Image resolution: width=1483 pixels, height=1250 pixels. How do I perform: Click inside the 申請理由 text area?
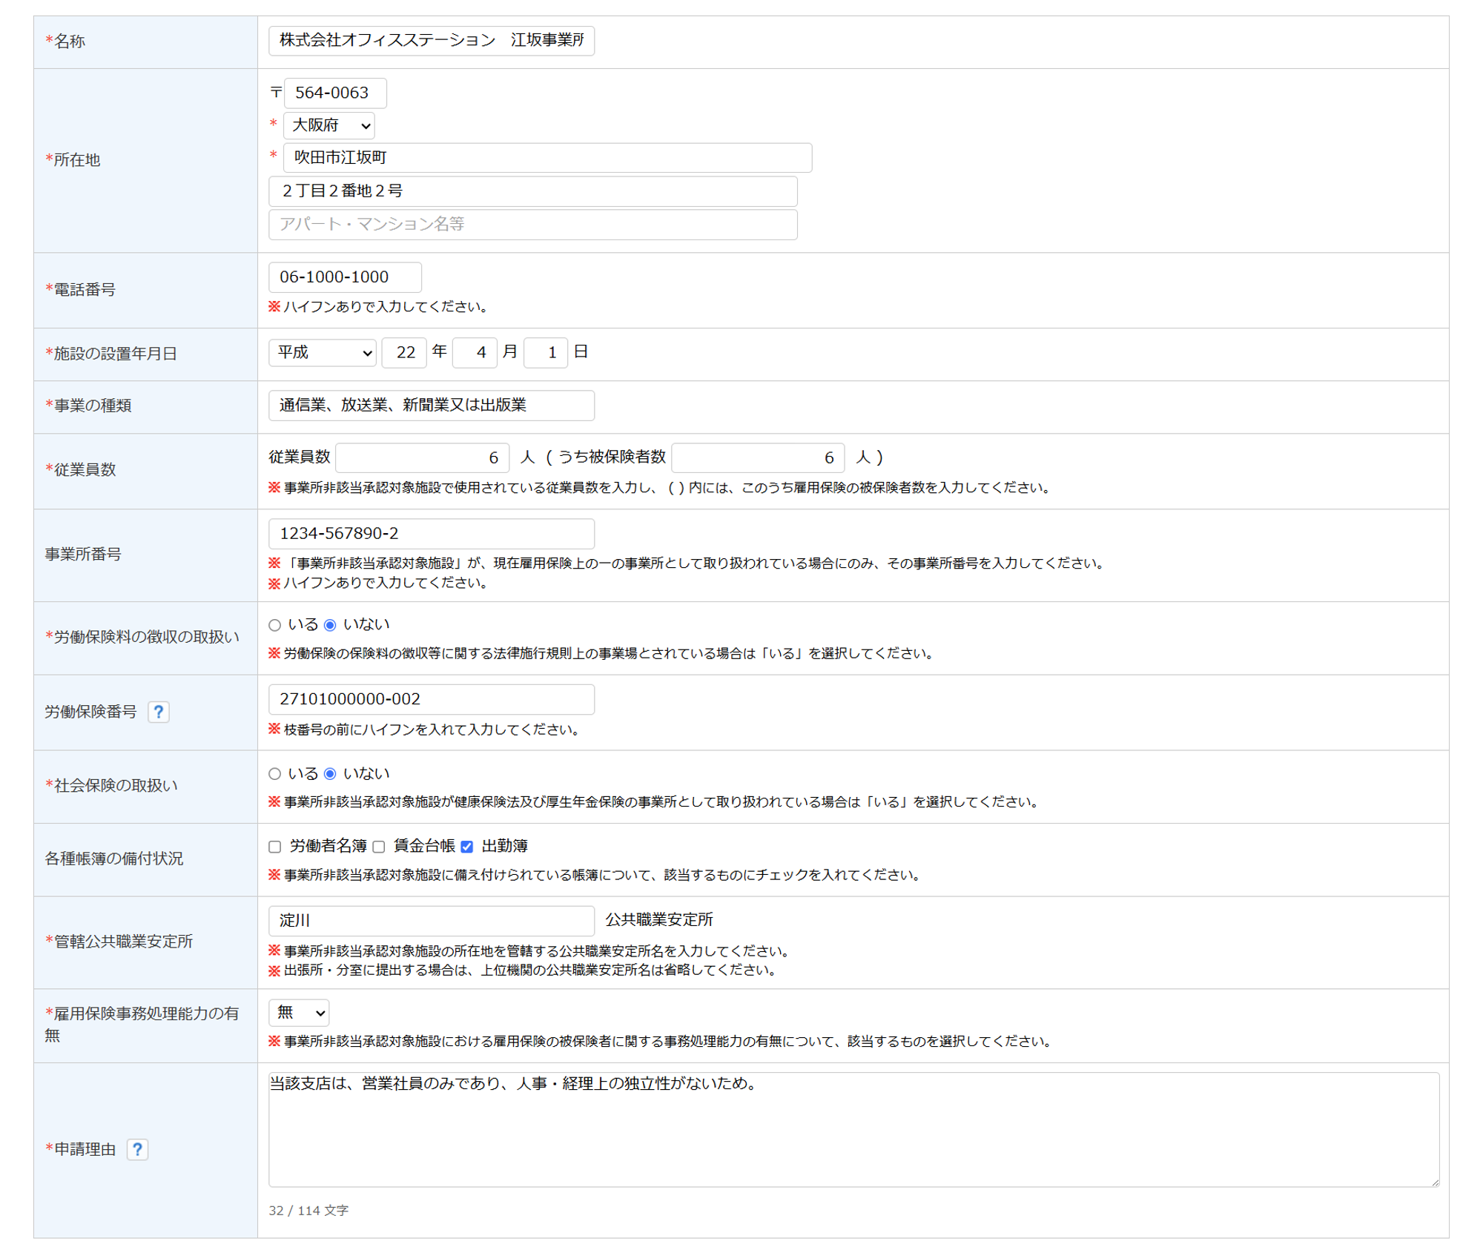(853, 1131)
